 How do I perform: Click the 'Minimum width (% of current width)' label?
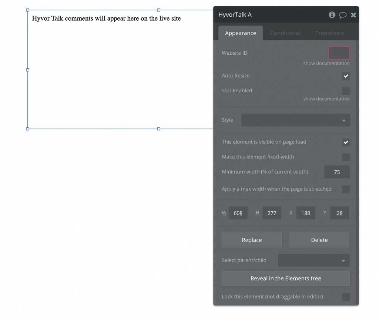point(265,172)
